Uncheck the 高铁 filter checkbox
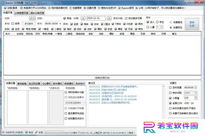 coord(82,24)
